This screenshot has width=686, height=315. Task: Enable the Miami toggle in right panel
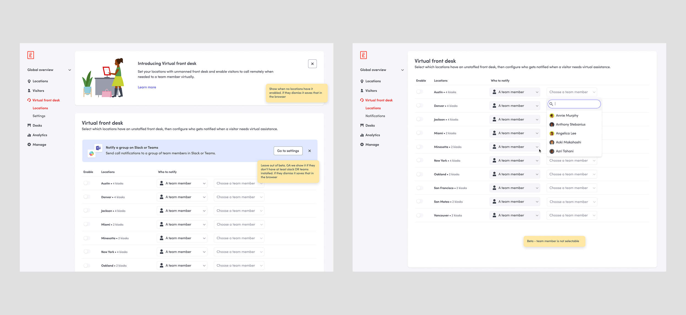pos(419,133)
